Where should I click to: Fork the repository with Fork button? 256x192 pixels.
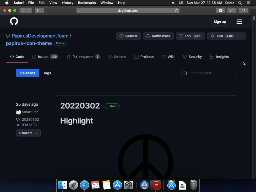tap(190, 36)
